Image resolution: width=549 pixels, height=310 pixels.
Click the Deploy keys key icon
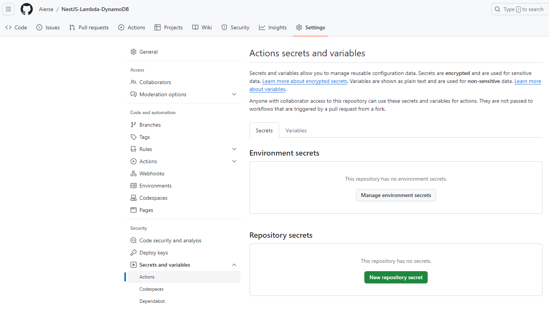pos(134,253)
